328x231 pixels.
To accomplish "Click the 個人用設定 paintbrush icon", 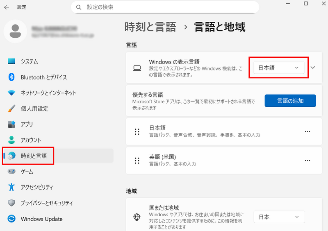I will click(x=12, y=109).
